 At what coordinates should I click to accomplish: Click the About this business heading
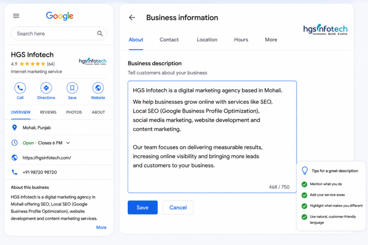tap(30, 187)
